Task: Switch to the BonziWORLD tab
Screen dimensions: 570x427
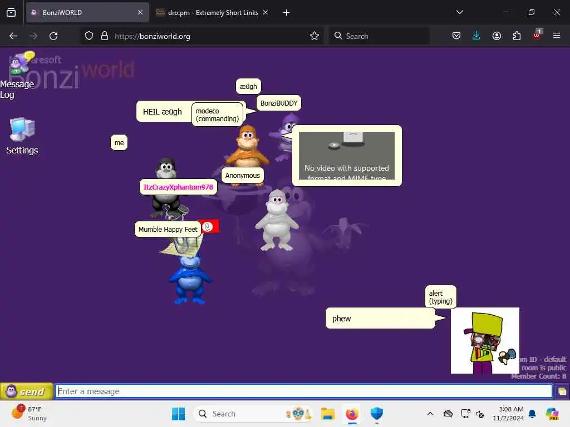Action: tap(87, 12)
